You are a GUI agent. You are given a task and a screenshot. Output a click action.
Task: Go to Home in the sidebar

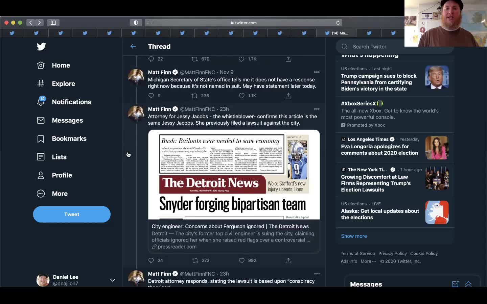pos(53,66)
